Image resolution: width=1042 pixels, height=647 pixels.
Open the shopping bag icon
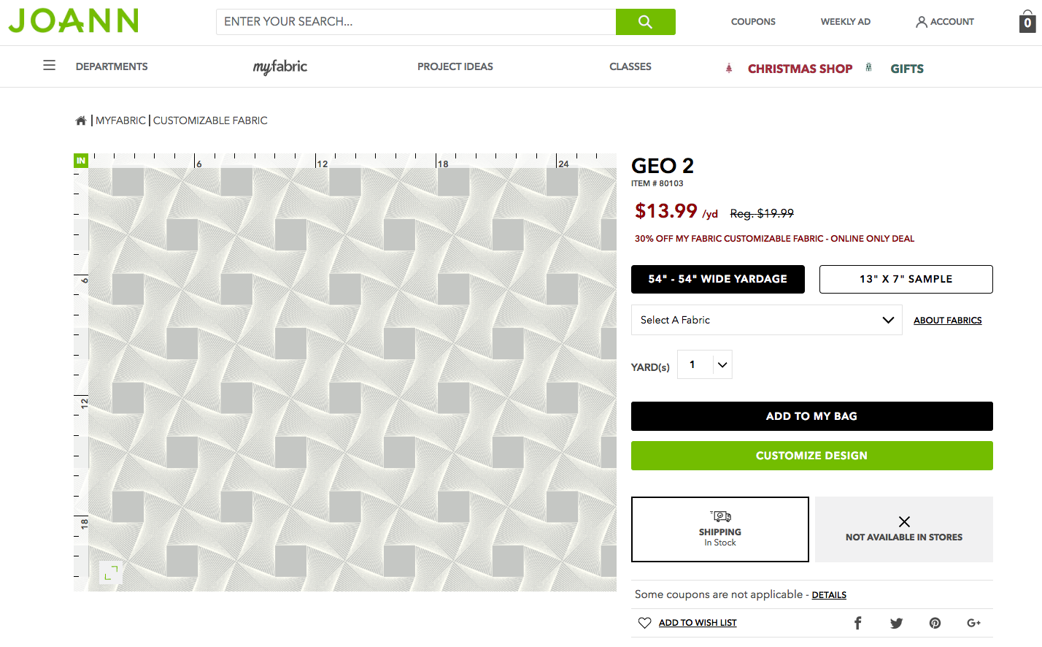1027,22
